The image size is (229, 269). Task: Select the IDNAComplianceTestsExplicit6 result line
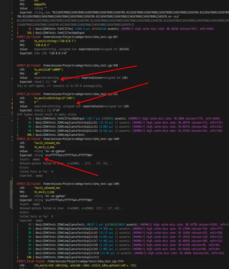(120, 237)
